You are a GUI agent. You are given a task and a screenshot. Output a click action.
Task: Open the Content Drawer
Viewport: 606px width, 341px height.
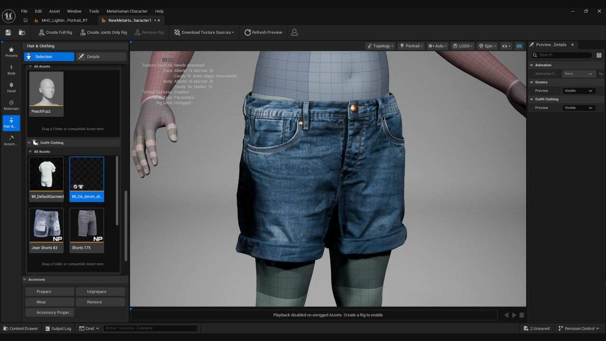click(21, 328)
